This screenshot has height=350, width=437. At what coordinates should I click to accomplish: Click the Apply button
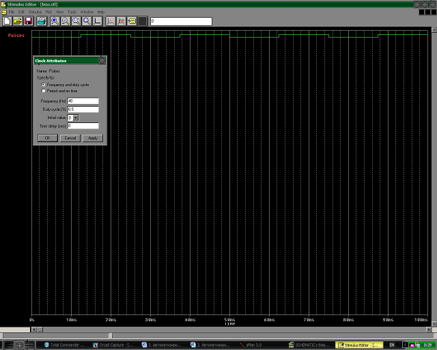[x=91, y=138]
